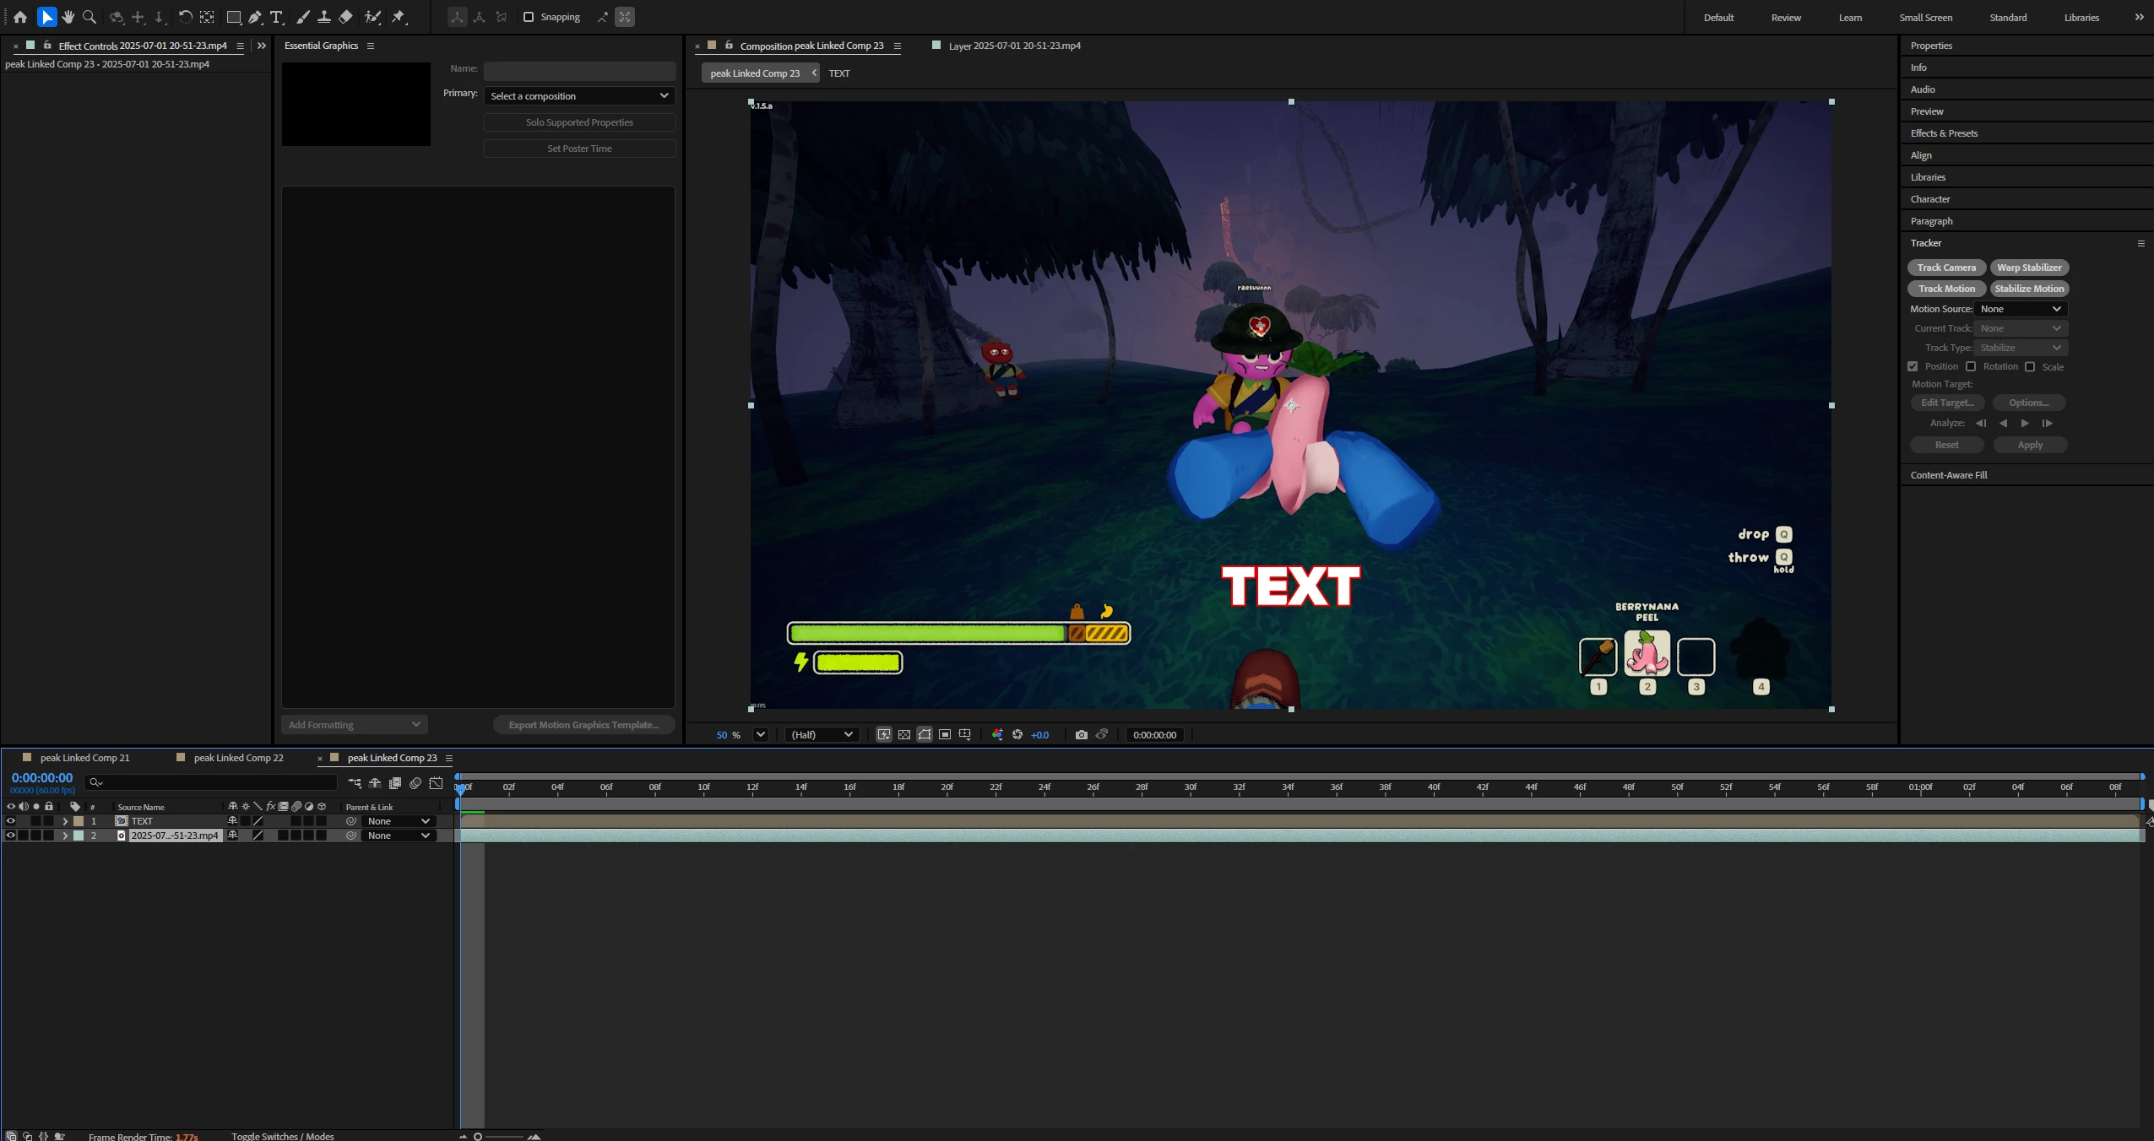Screen dimensions: 2154x1141
Task: Expand the TEXT layer properties
Action: pos(65,821)
